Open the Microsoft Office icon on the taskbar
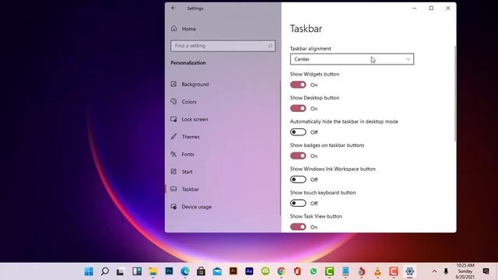 (x=297, y=271)
